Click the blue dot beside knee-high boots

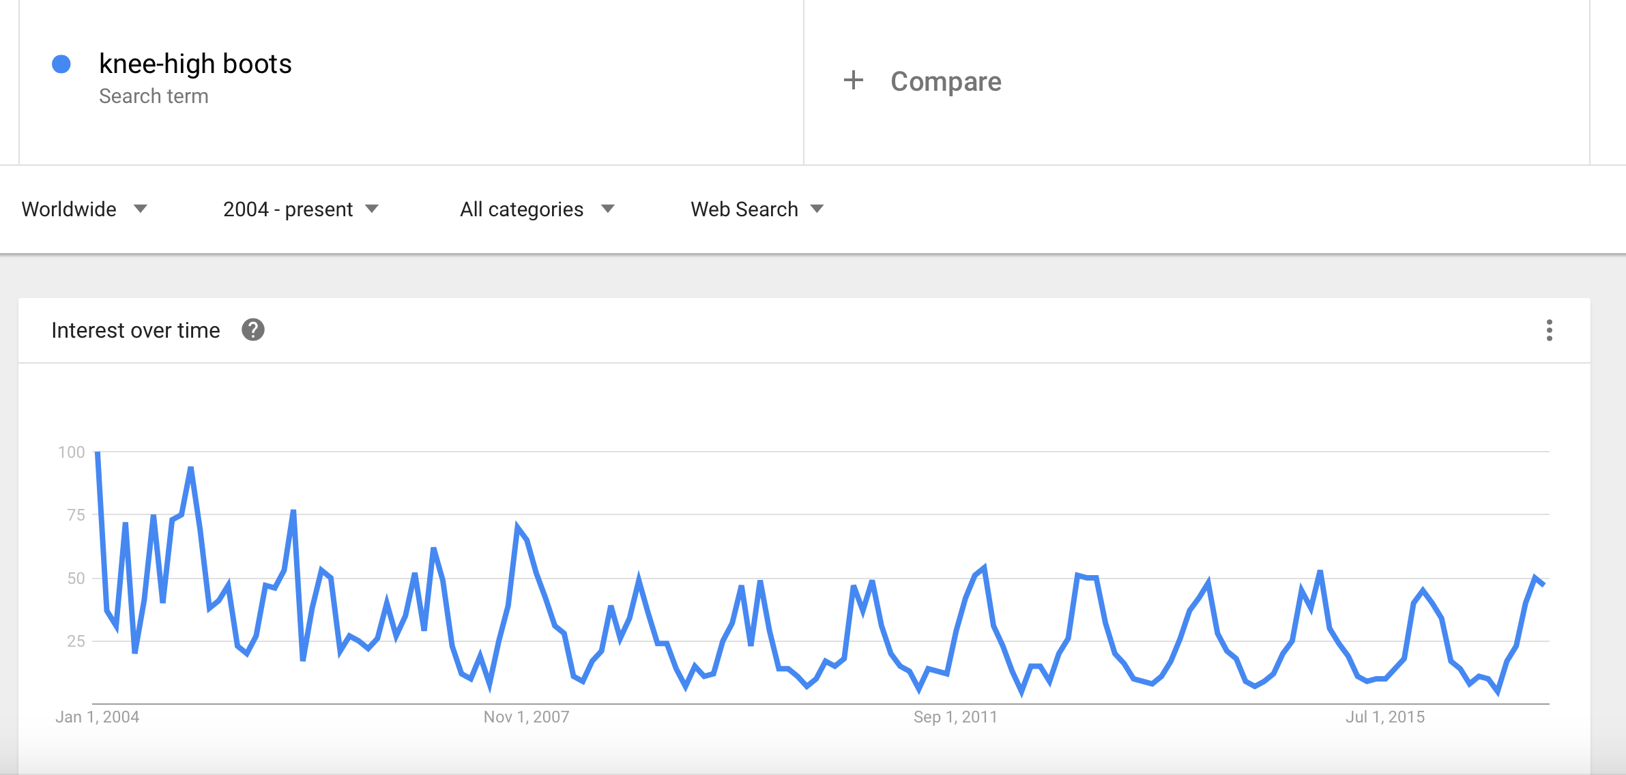[61, 64]
